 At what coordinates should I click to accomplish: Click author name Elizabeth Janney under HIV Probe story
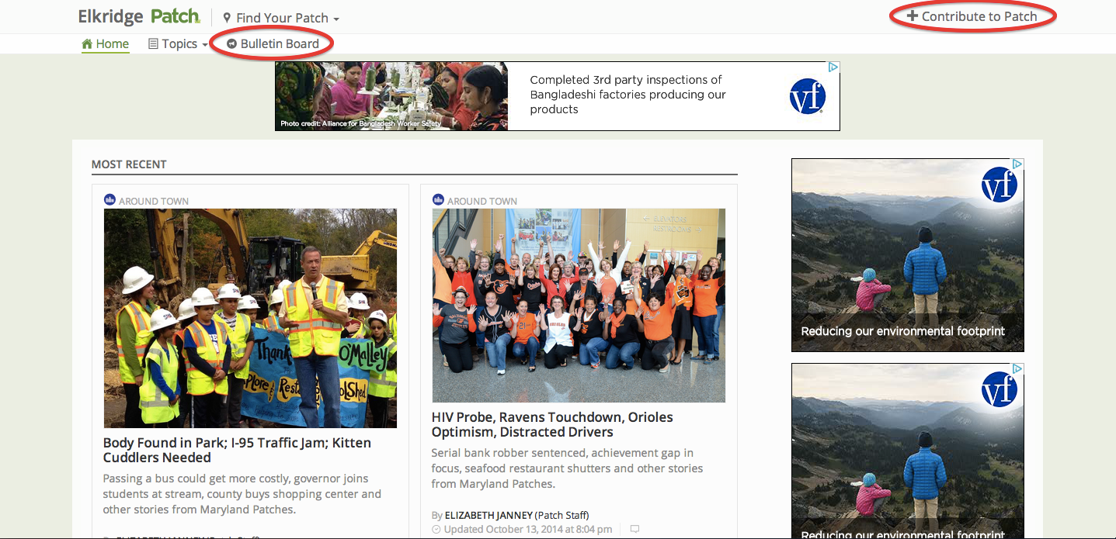tap(488, 515)
